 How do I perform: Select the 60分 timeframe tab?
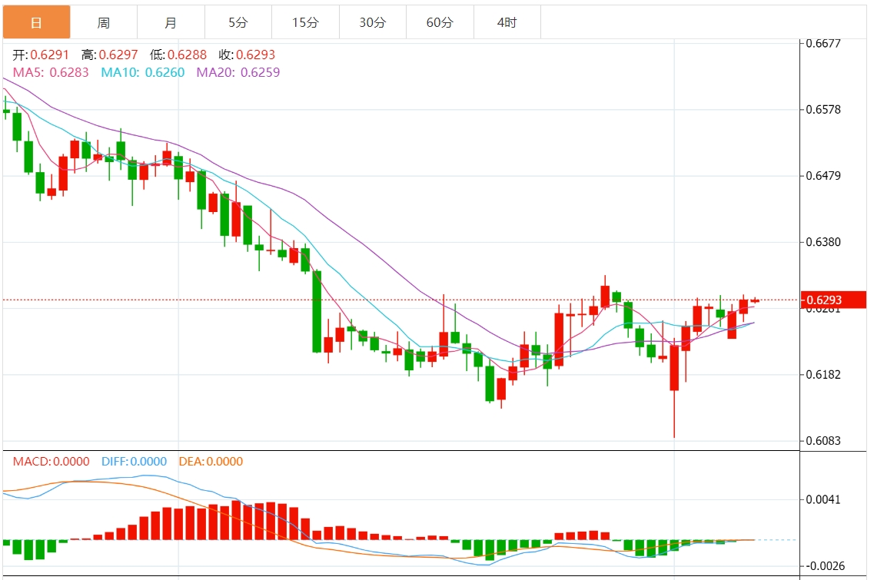440,22
